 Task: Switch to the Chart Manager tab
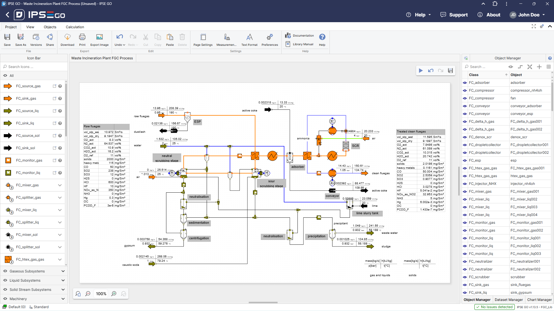539,300
